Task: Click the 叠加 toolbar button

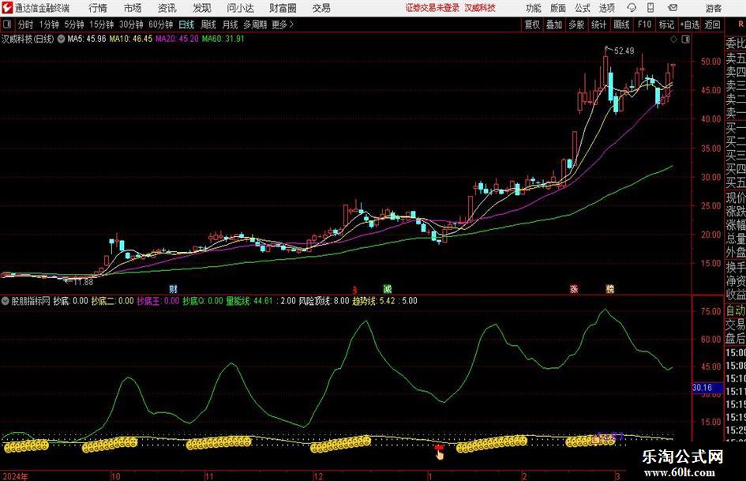Action: (x=554, y=24)
